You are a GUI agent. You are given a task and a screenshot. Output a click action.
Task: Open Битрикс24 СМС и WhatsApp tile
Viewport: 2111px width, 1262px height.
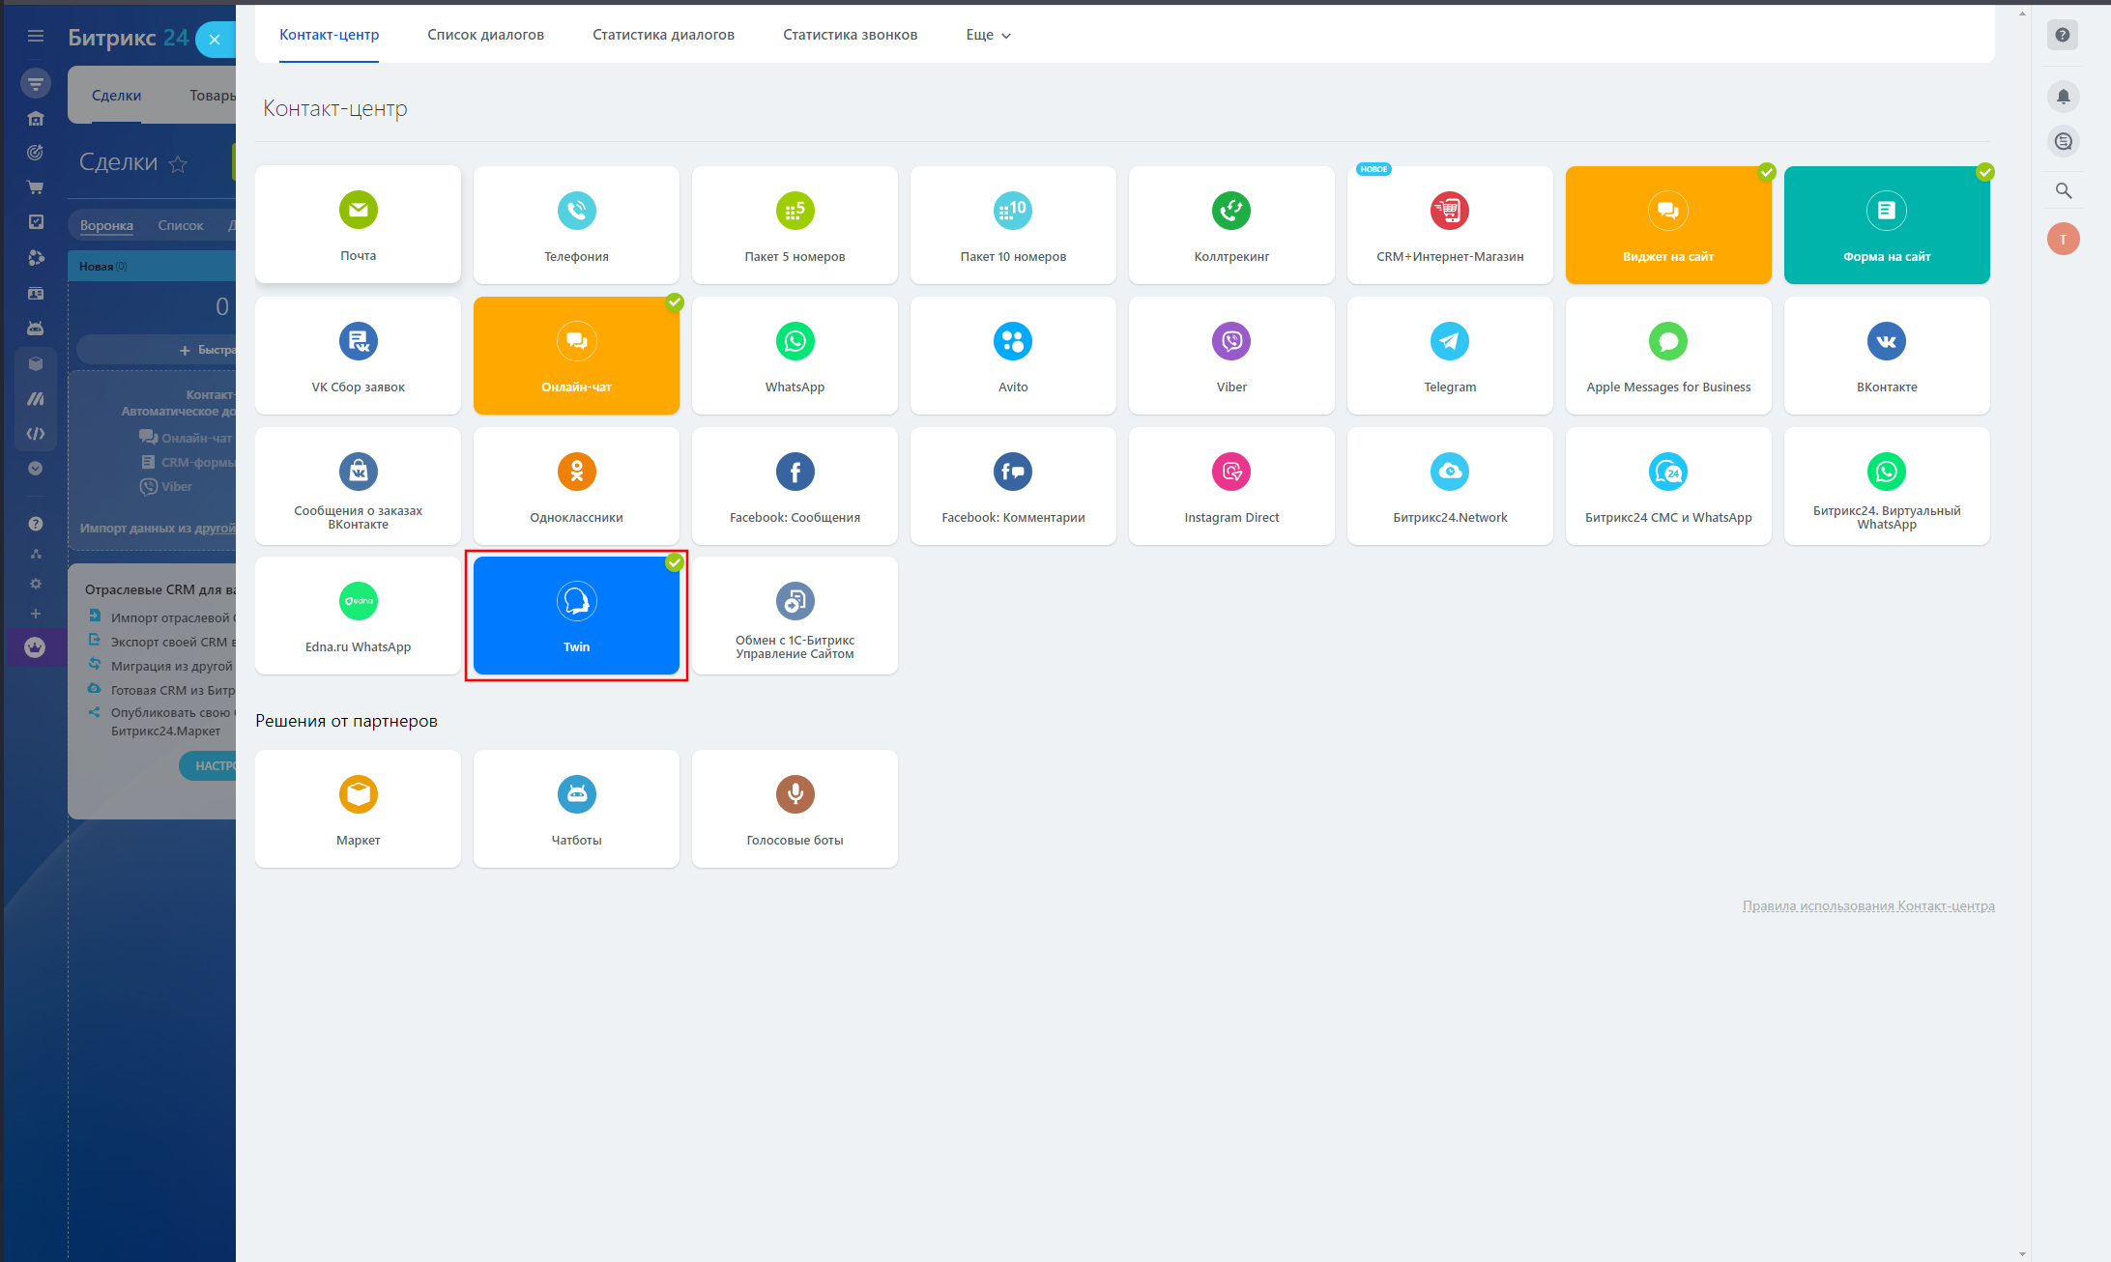click(x=1668, y=485)
